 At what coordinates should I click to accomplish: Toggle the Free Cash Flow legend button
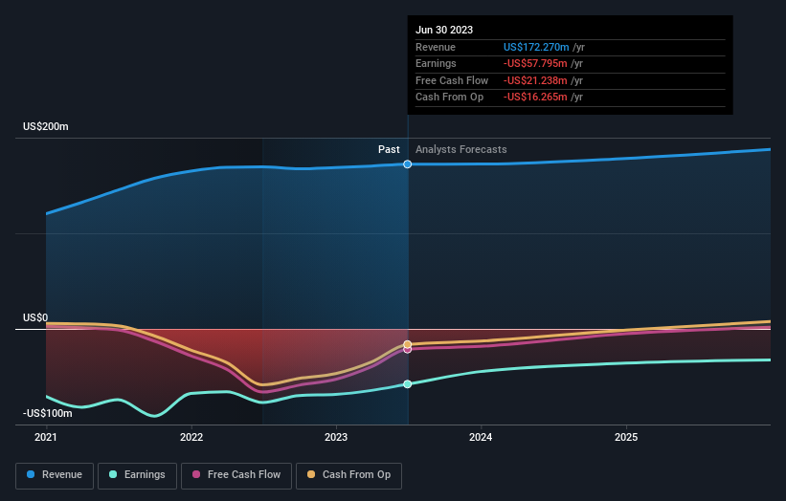coord(236,475)
